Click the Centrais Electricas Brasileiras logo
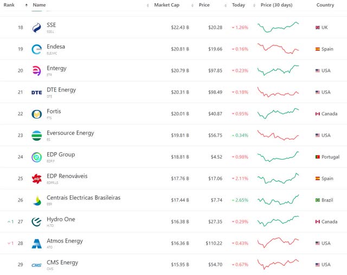The width and height of the screenshot is (347, 275). [x=36, y=200]
